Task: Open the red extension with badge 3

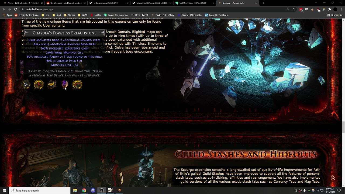Action: (301, 9)
